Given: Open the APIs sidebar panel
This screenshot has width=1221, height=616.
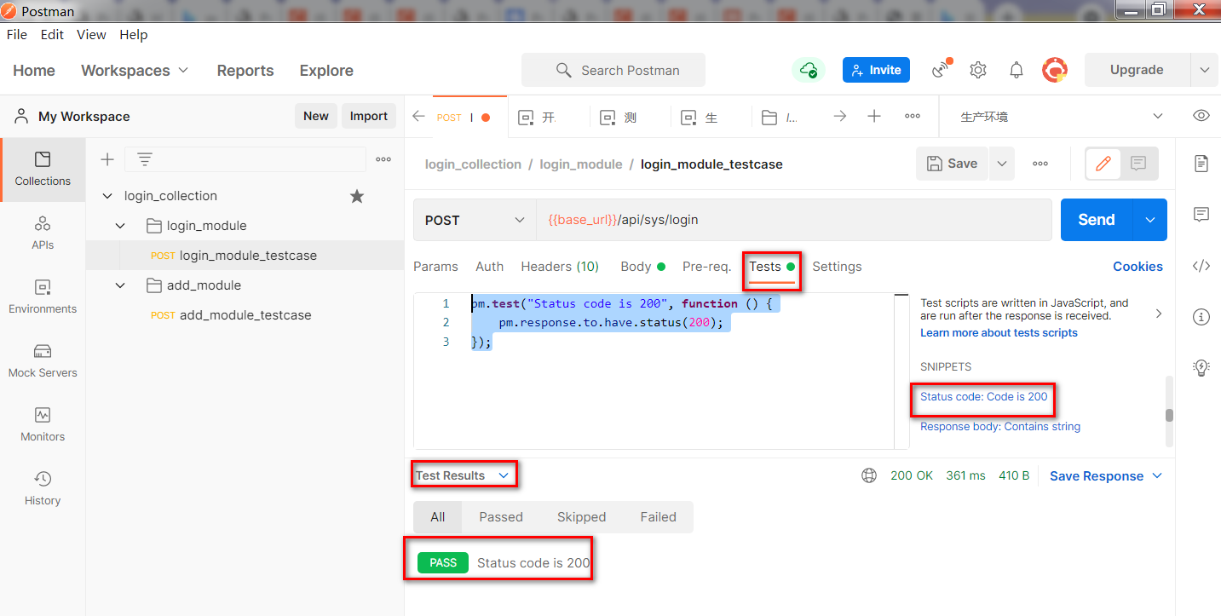Looking at the screenshot, I should (43, 233).
